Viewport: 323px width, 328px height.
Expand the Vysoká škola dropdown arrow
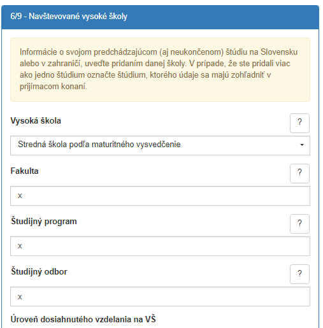click(302, 145)
